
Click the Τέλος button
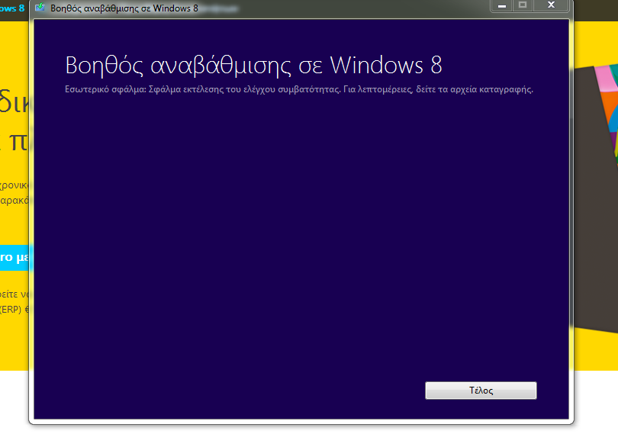[x=481, y=391]
